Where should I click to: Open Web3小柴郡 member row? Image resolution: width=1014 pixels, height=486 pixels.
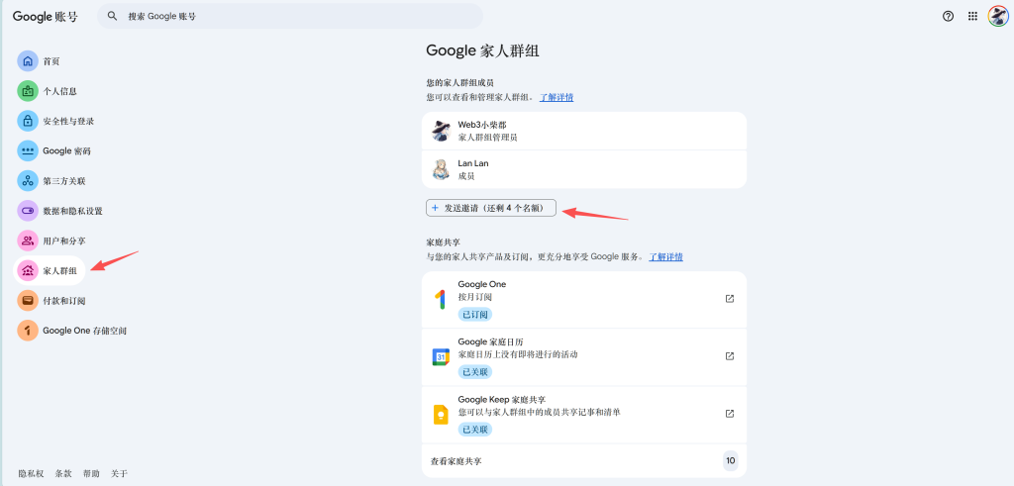[x=584, y=132]
